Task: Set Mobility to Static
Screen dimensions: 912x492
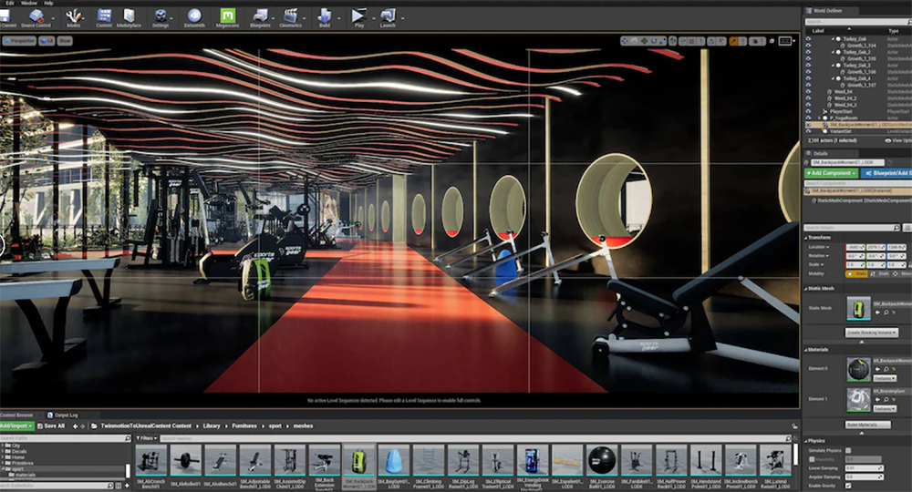Action: click(x=856, y=273)
